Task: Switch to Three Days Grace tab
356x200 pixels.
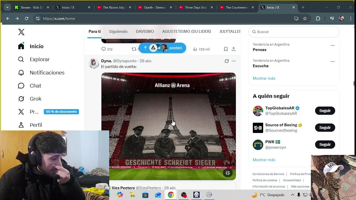Action: [196, 7]
